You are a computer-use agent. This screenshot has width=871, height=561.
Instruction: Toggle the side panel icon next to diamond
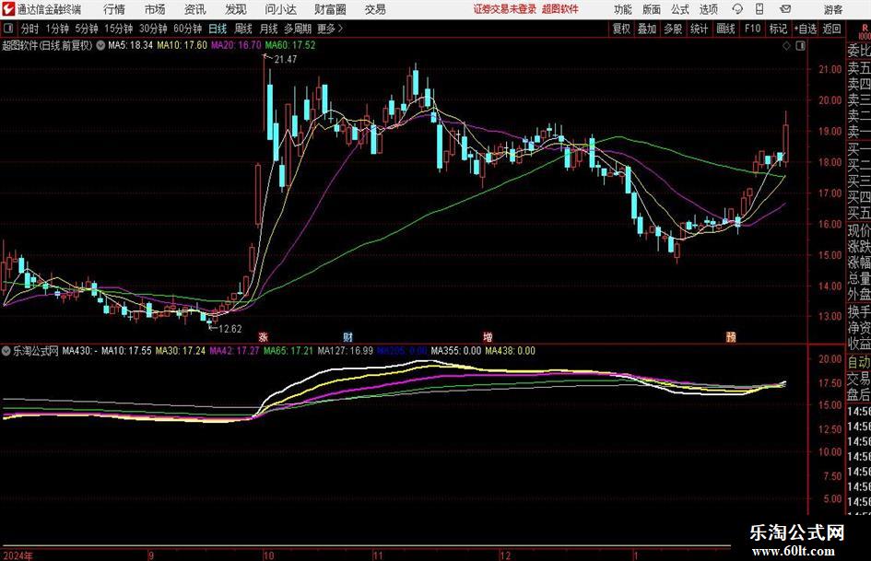pyautogui.click(x=800, y=46)
